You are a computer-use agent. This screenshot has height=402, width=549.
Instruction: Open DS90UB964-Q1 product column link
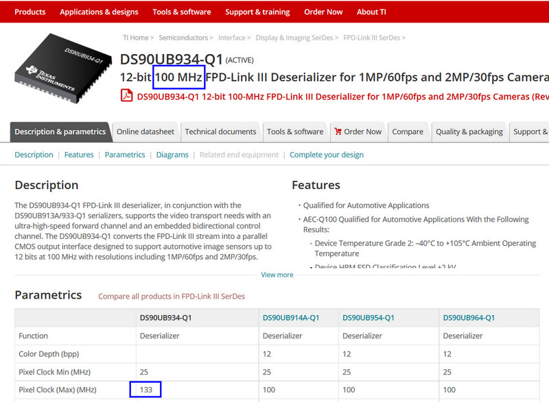click(469, 318)
